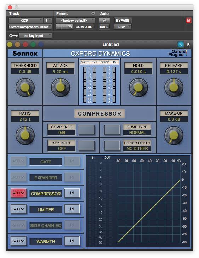This screenshot has width=199, height=258.
Task: Select the Compressor ACCESS button
Action: 18,193
